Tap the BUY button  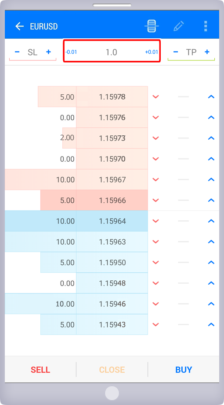click(x=184, y=370)
